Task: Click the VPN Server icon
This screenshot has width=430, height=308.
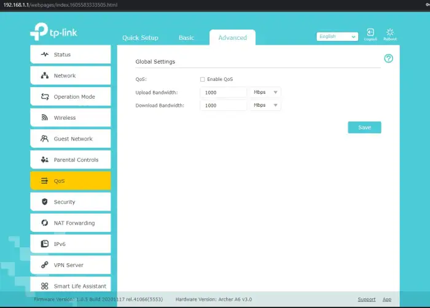Action: 44,265
